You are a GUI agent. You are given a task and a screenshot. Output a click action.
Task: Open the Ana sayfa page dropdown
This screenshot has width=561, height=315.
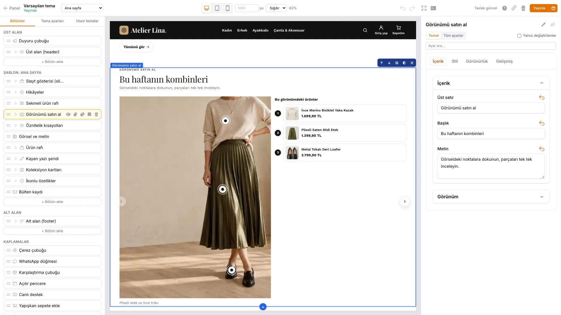pos(82,8)
